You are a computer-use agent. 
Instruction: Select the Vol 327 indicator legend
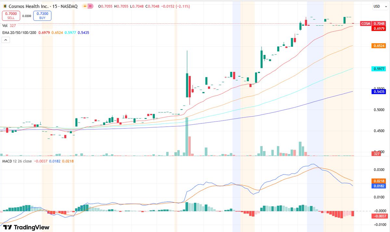point(9,25)
